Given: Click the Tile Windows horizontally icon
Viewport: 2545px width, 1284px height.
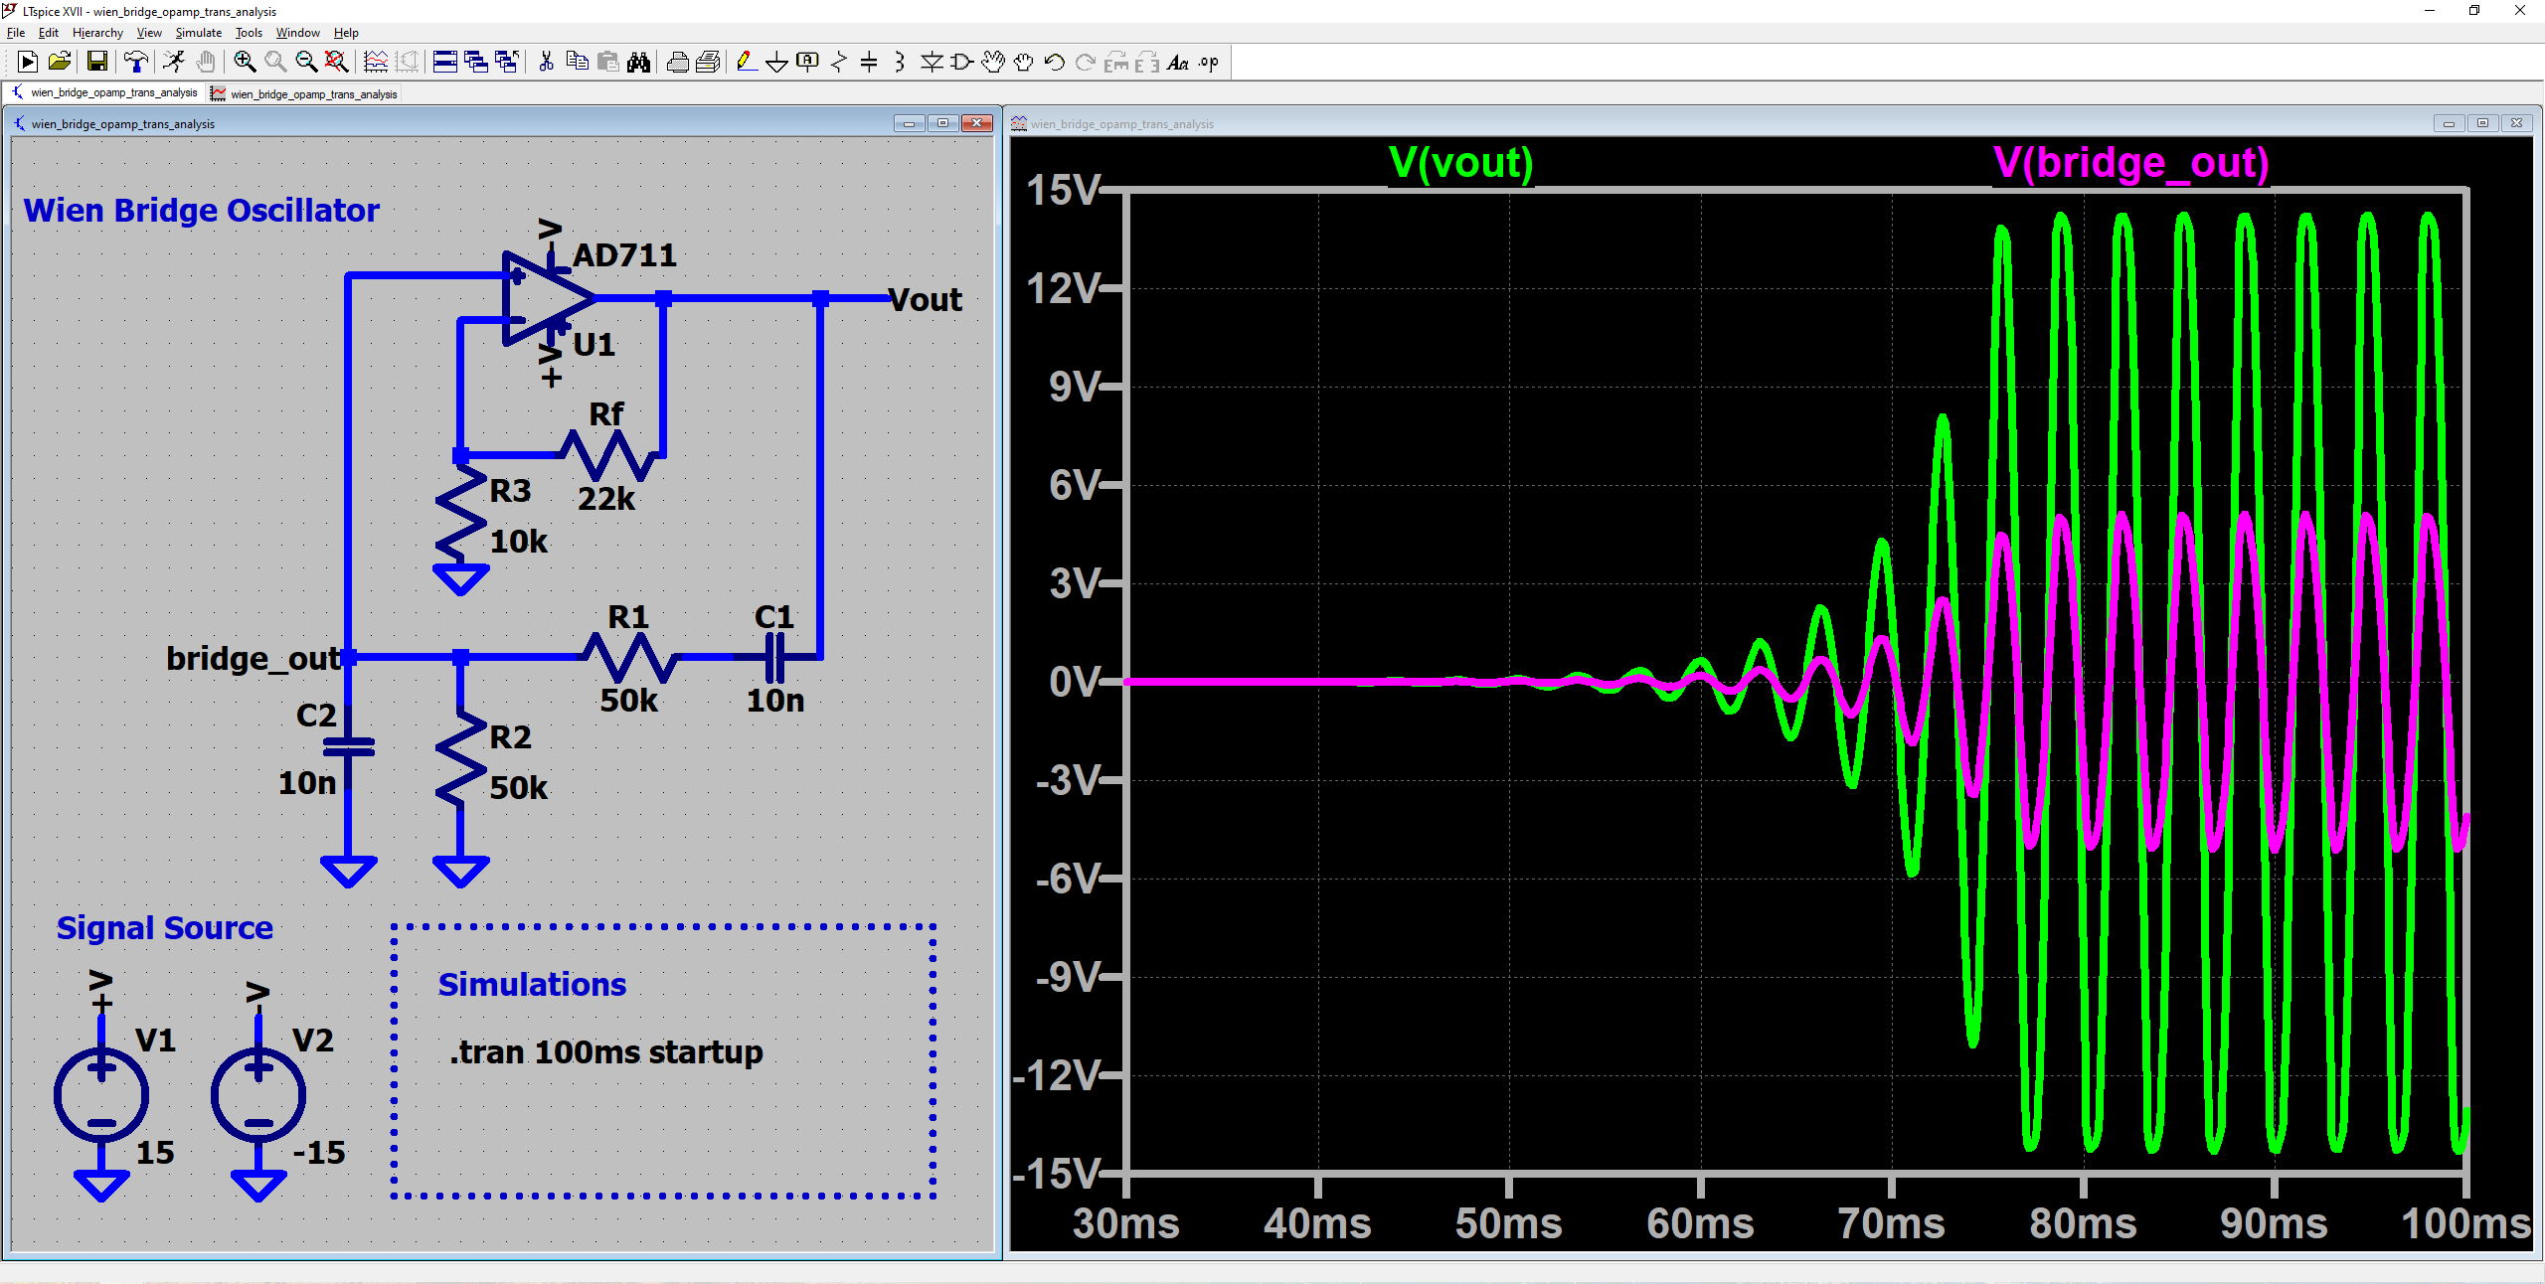Looking at the screenshot, I should pyautogui.click(x=445, y=63).
